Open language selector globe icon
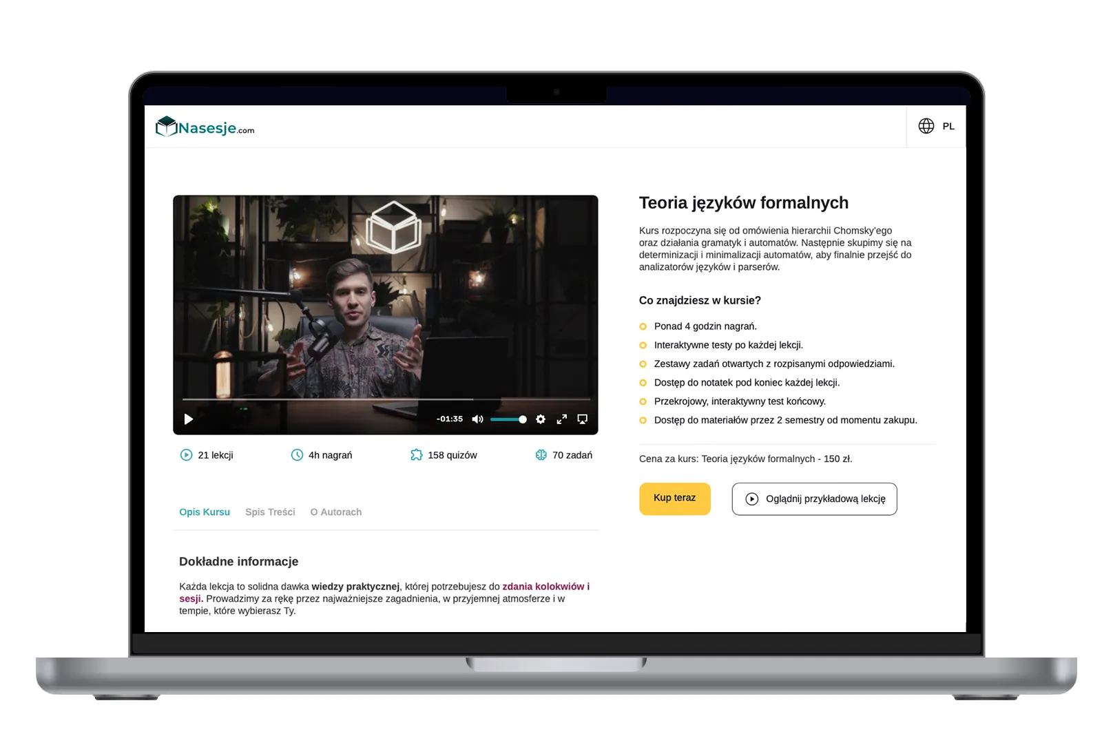Viewport: 1113px width, 756px height. [926, 126]
